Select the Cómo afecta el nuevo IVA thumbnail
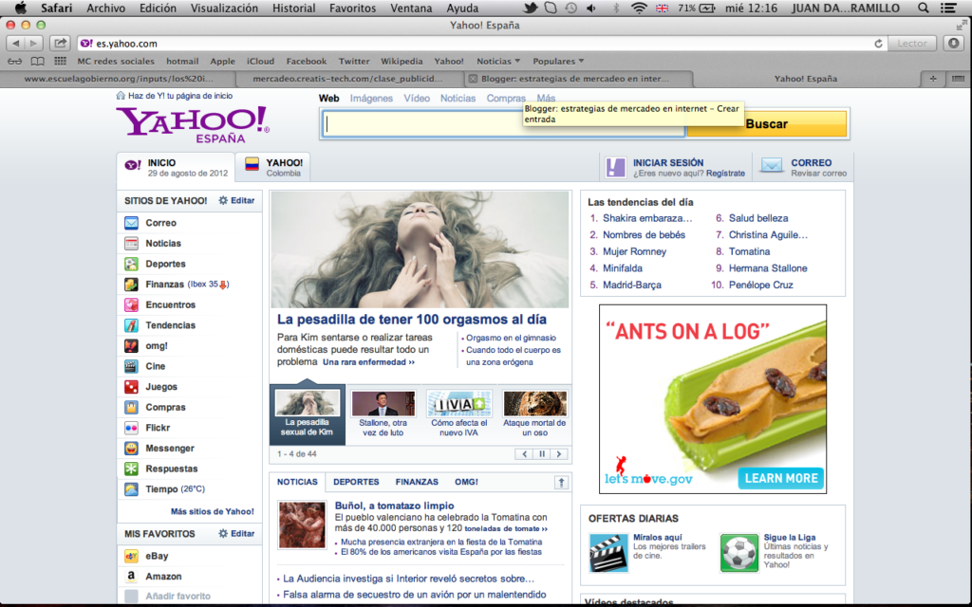Screen dimensions: 972x607 point(458,414)
